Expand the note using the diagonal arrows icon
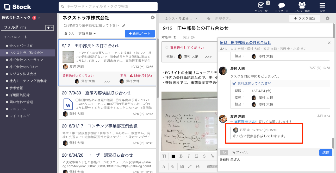The width and height of the screenshot is (336, 173). point(190,166)
